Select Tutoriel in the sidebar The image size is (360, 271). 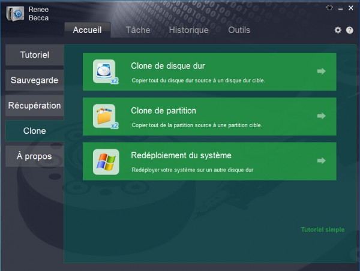35,55
